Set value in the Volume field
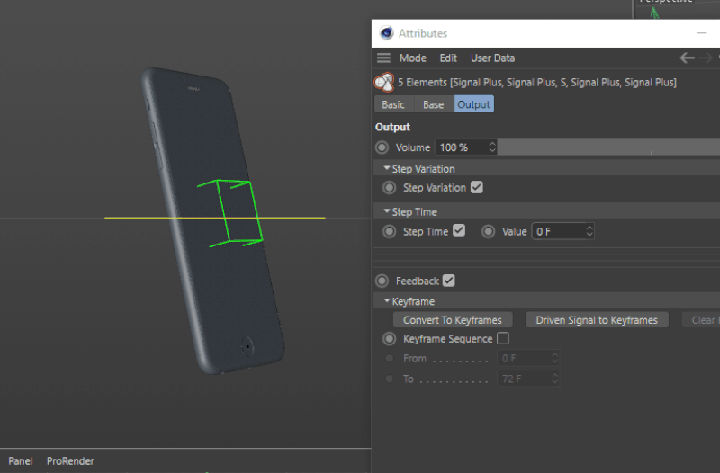Image resolution: width=720 pixels, height=473 pixels. pyautogui.click(x=461, y=147)
